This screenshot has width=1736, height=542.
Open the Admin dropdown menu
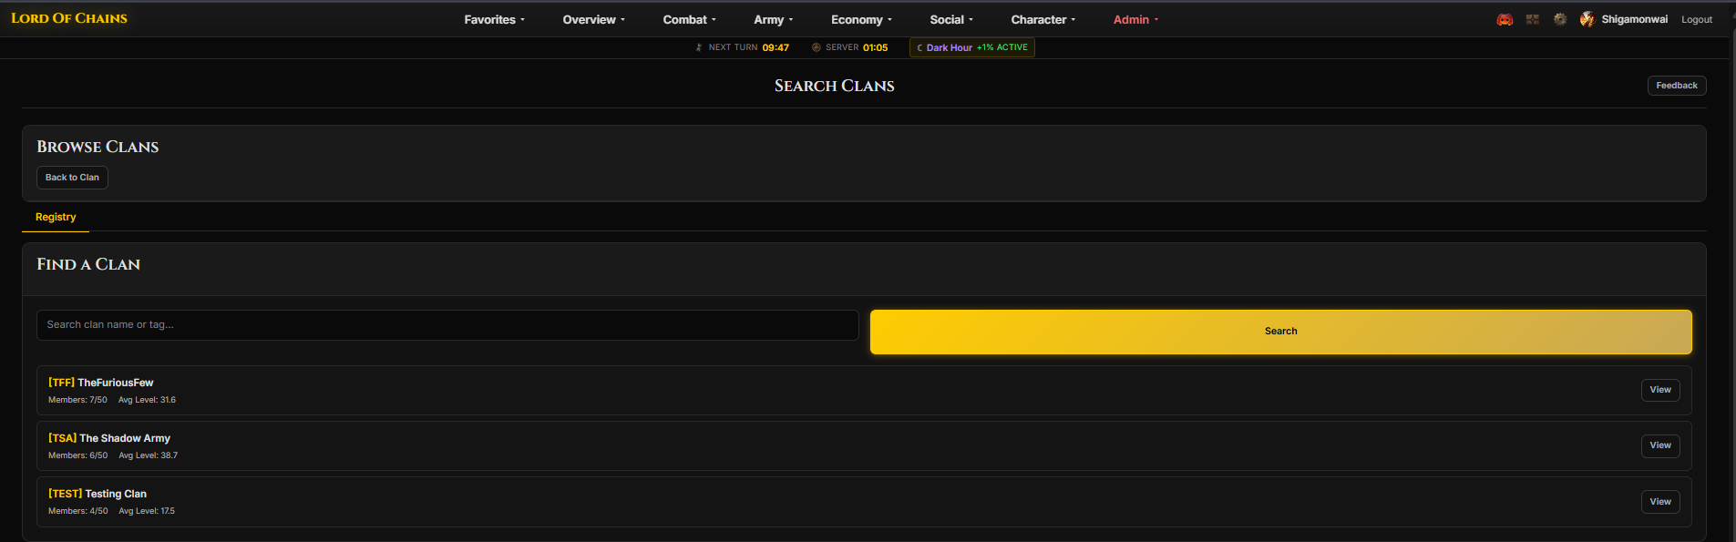(x=1136, y=19)
